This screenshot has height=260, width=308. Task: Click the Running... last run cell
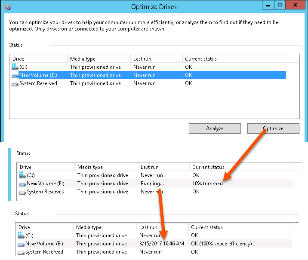(x=152, y=184)
